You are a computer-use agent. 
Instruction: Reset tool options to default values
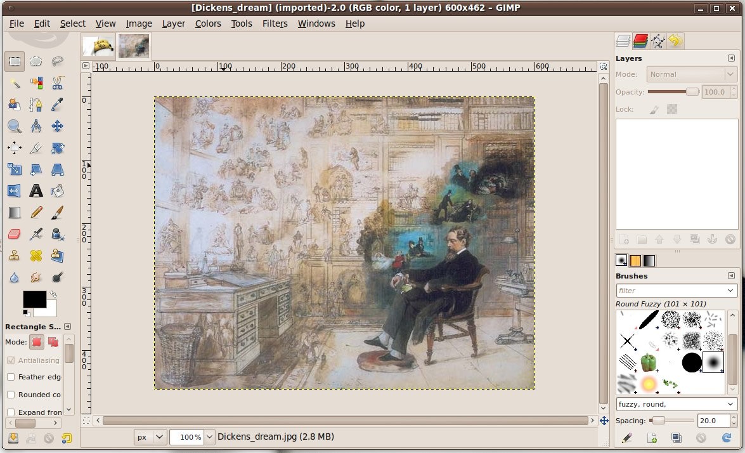coord(67,438)
